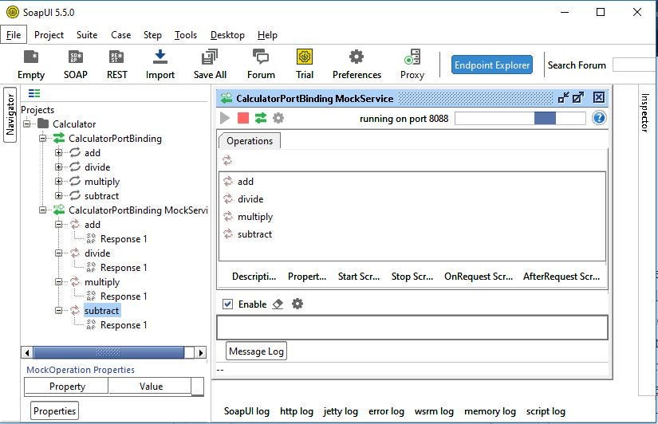Create a new REST project
Image resolution: width=658 pixels, height=424 pixels.
[x=116, y=65]
